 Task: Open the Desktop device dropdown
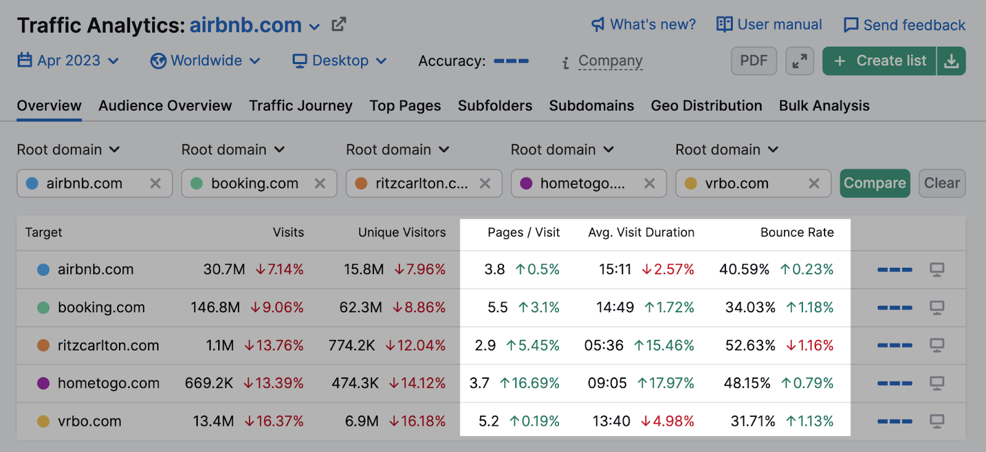pos(340,61)
